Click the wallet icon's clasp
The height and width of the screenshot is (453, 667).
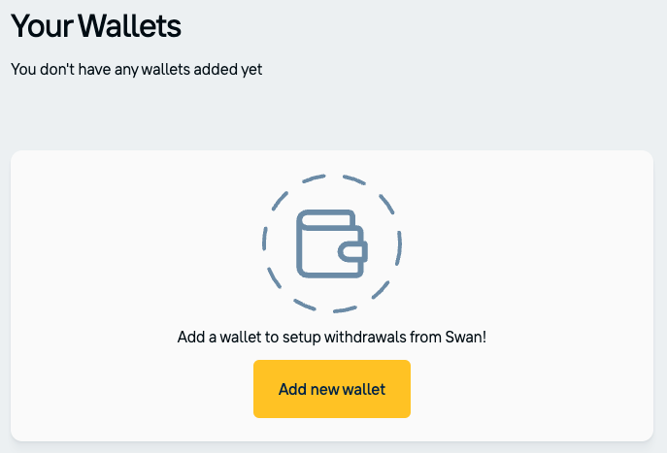pyautogui.click(x=353, y=252)
